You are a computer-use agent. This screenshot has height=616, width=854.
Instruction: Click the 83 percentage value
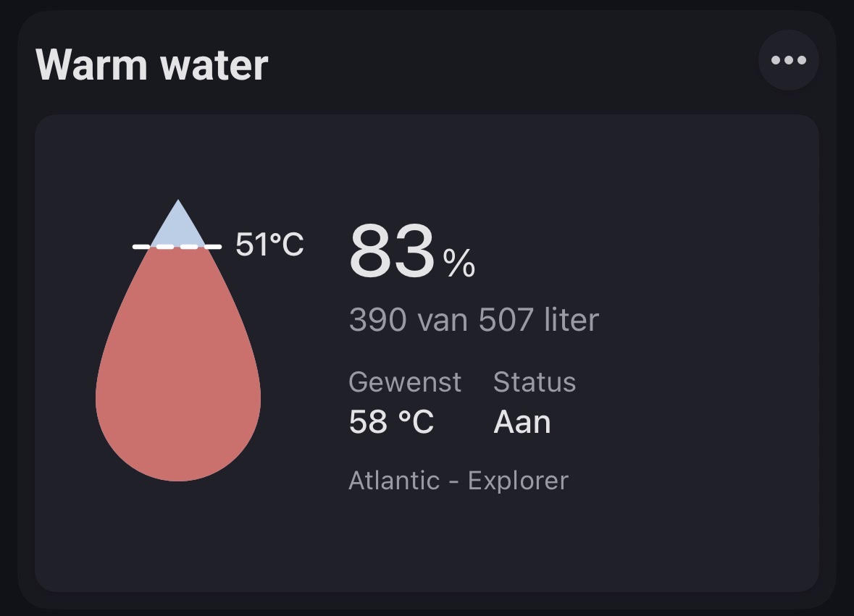[x=392, y=251]
